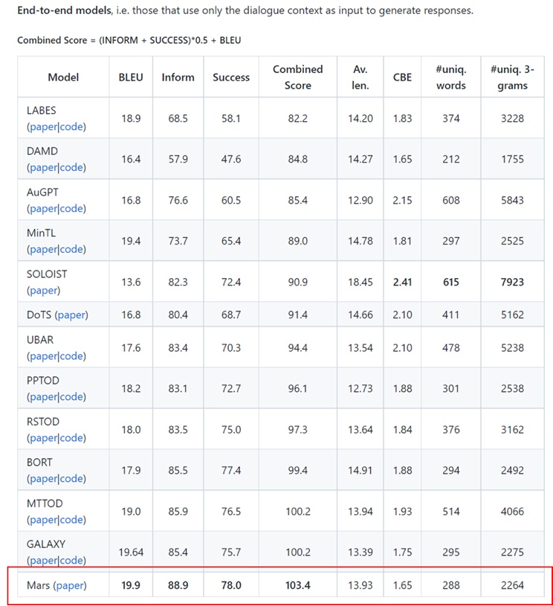553x606 pixels.
Task: Open the BORT paper link
Action: coord(43,479)
